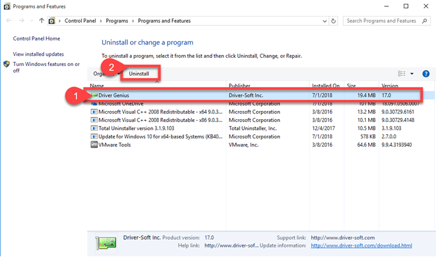This screenshot has width=436, height=257.
Task: Click the Update for Windows 10 icon
Action: (94, 136)
